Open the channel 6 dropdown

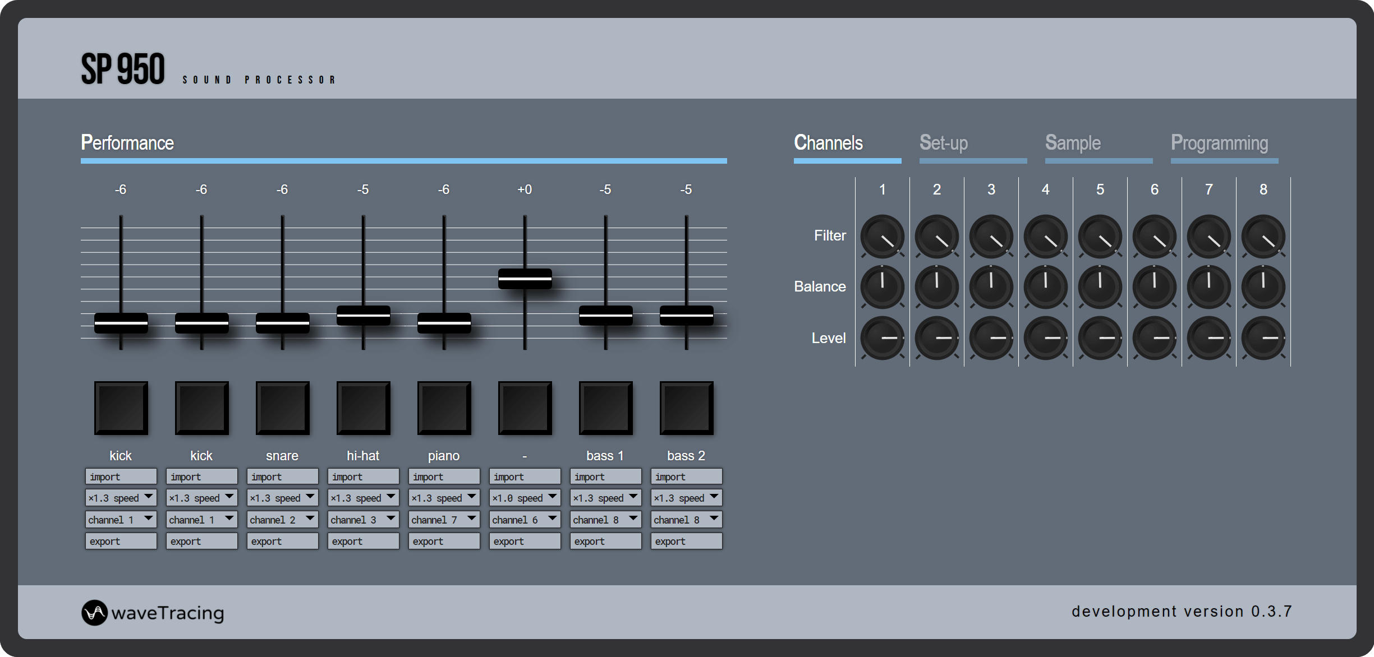tap(525, 520)
